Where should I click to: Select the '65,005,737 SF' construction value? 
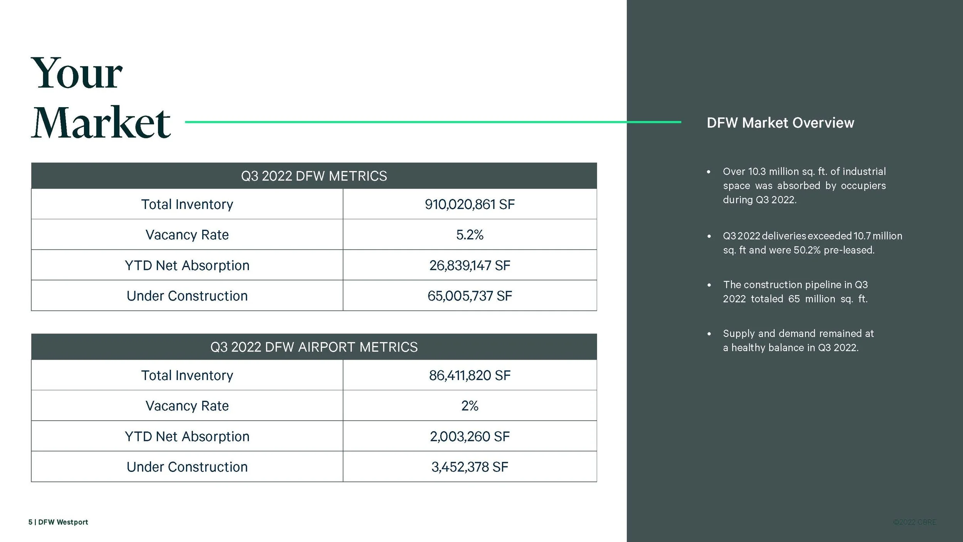pyautogui.click(x=470, y=296)
